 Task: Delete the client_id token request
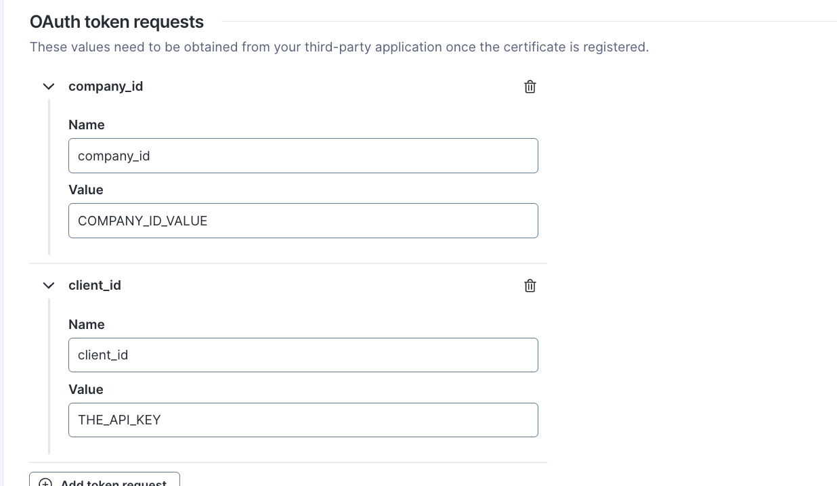pos(530,286)
